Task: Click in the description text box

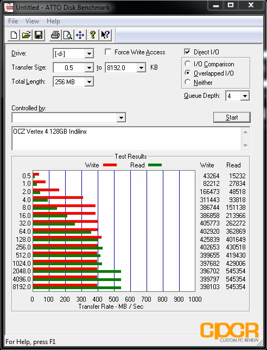Action: (126, 139)
